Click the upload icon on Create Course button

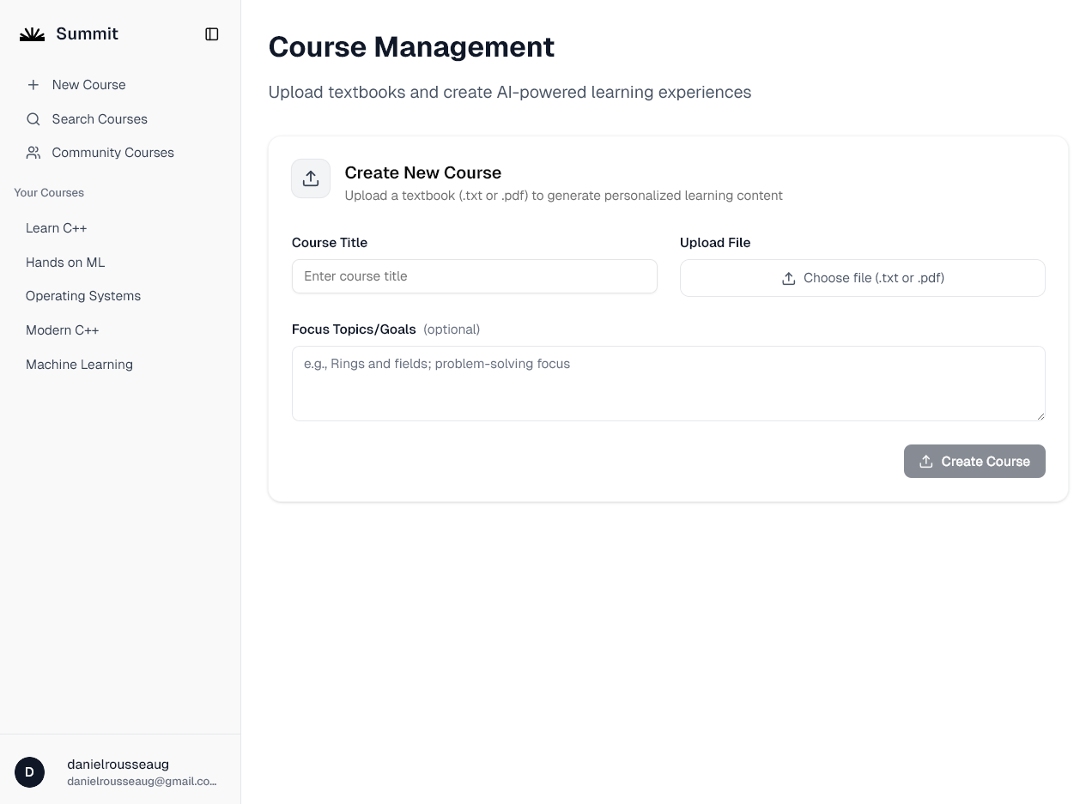[x=925, y=461]
